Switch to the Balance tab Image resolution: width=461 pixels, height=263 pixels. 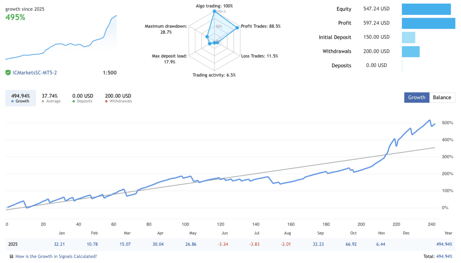[442, 97]
